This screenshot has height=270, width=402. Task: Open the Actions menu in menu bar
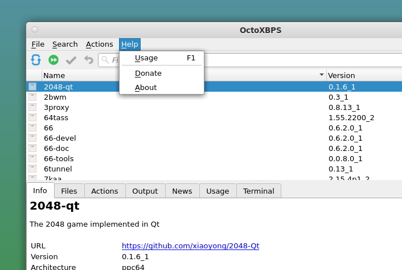(x=100, y=44)
